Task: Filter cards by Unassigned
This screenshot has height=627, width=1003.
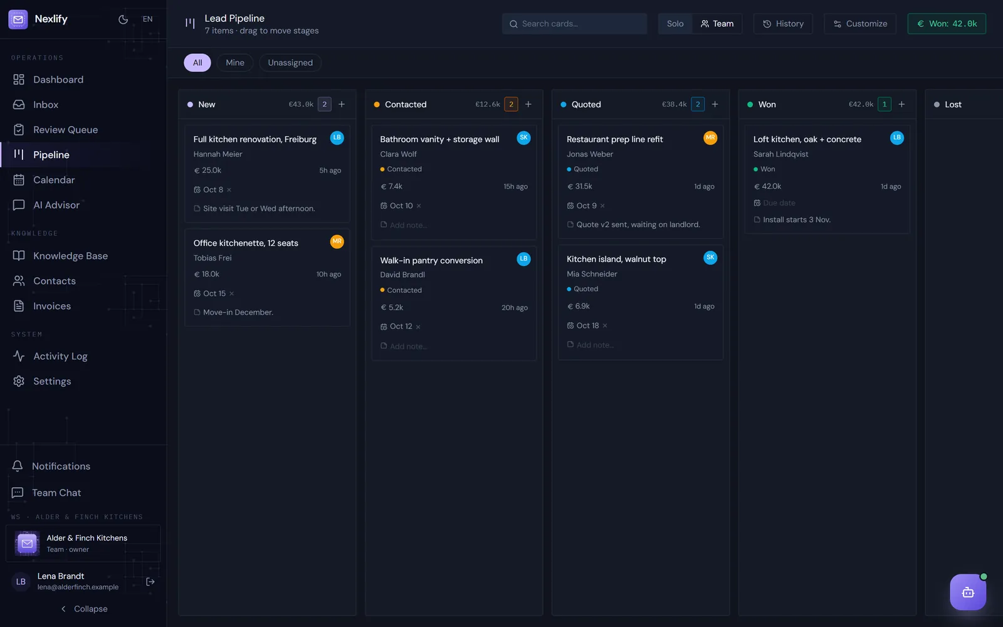Action: coord(290,63)
